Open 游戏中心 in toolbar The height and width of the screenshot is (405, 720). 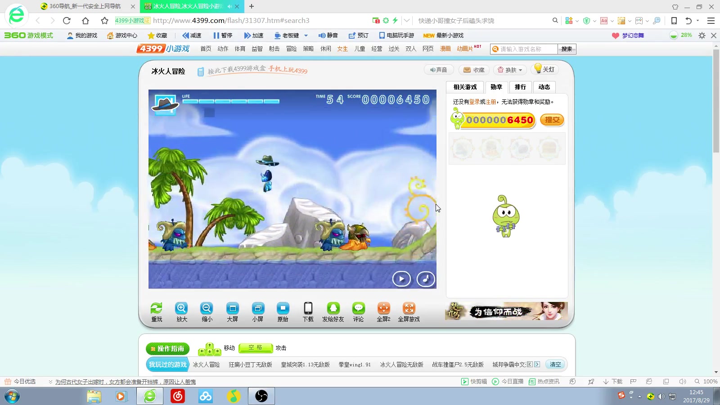122,36
